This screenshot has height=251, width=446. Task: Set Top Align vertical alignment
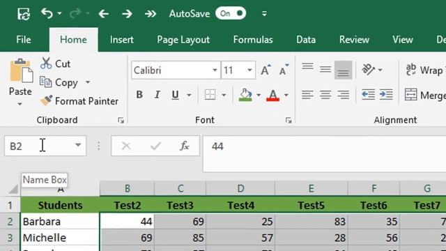(x=308, y=68)
